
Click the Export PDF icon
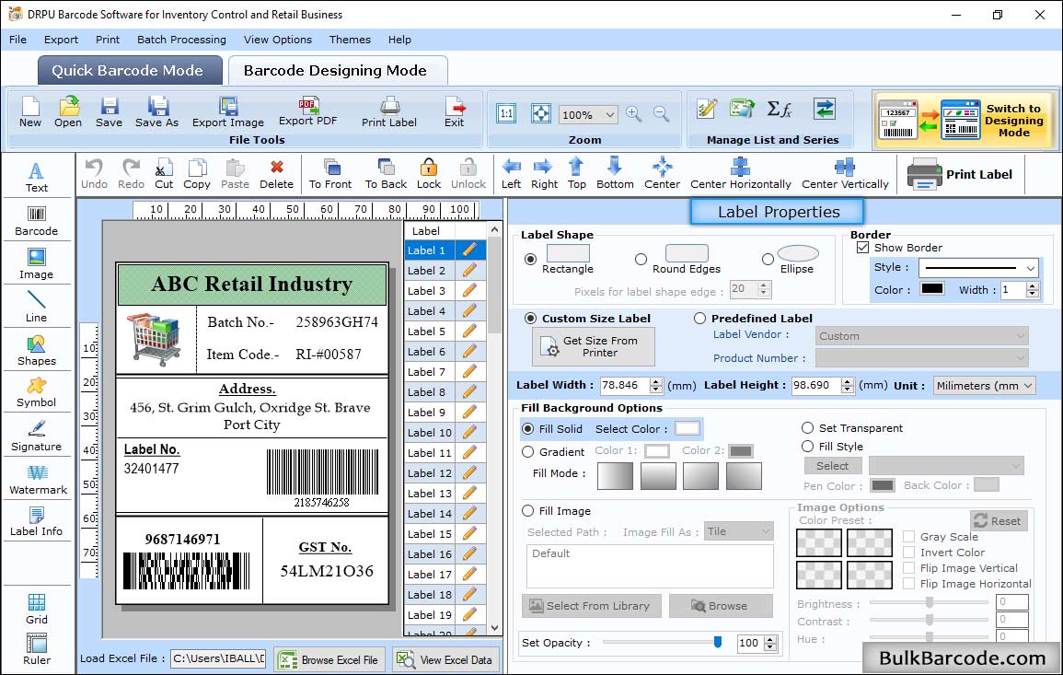point(307,111)
